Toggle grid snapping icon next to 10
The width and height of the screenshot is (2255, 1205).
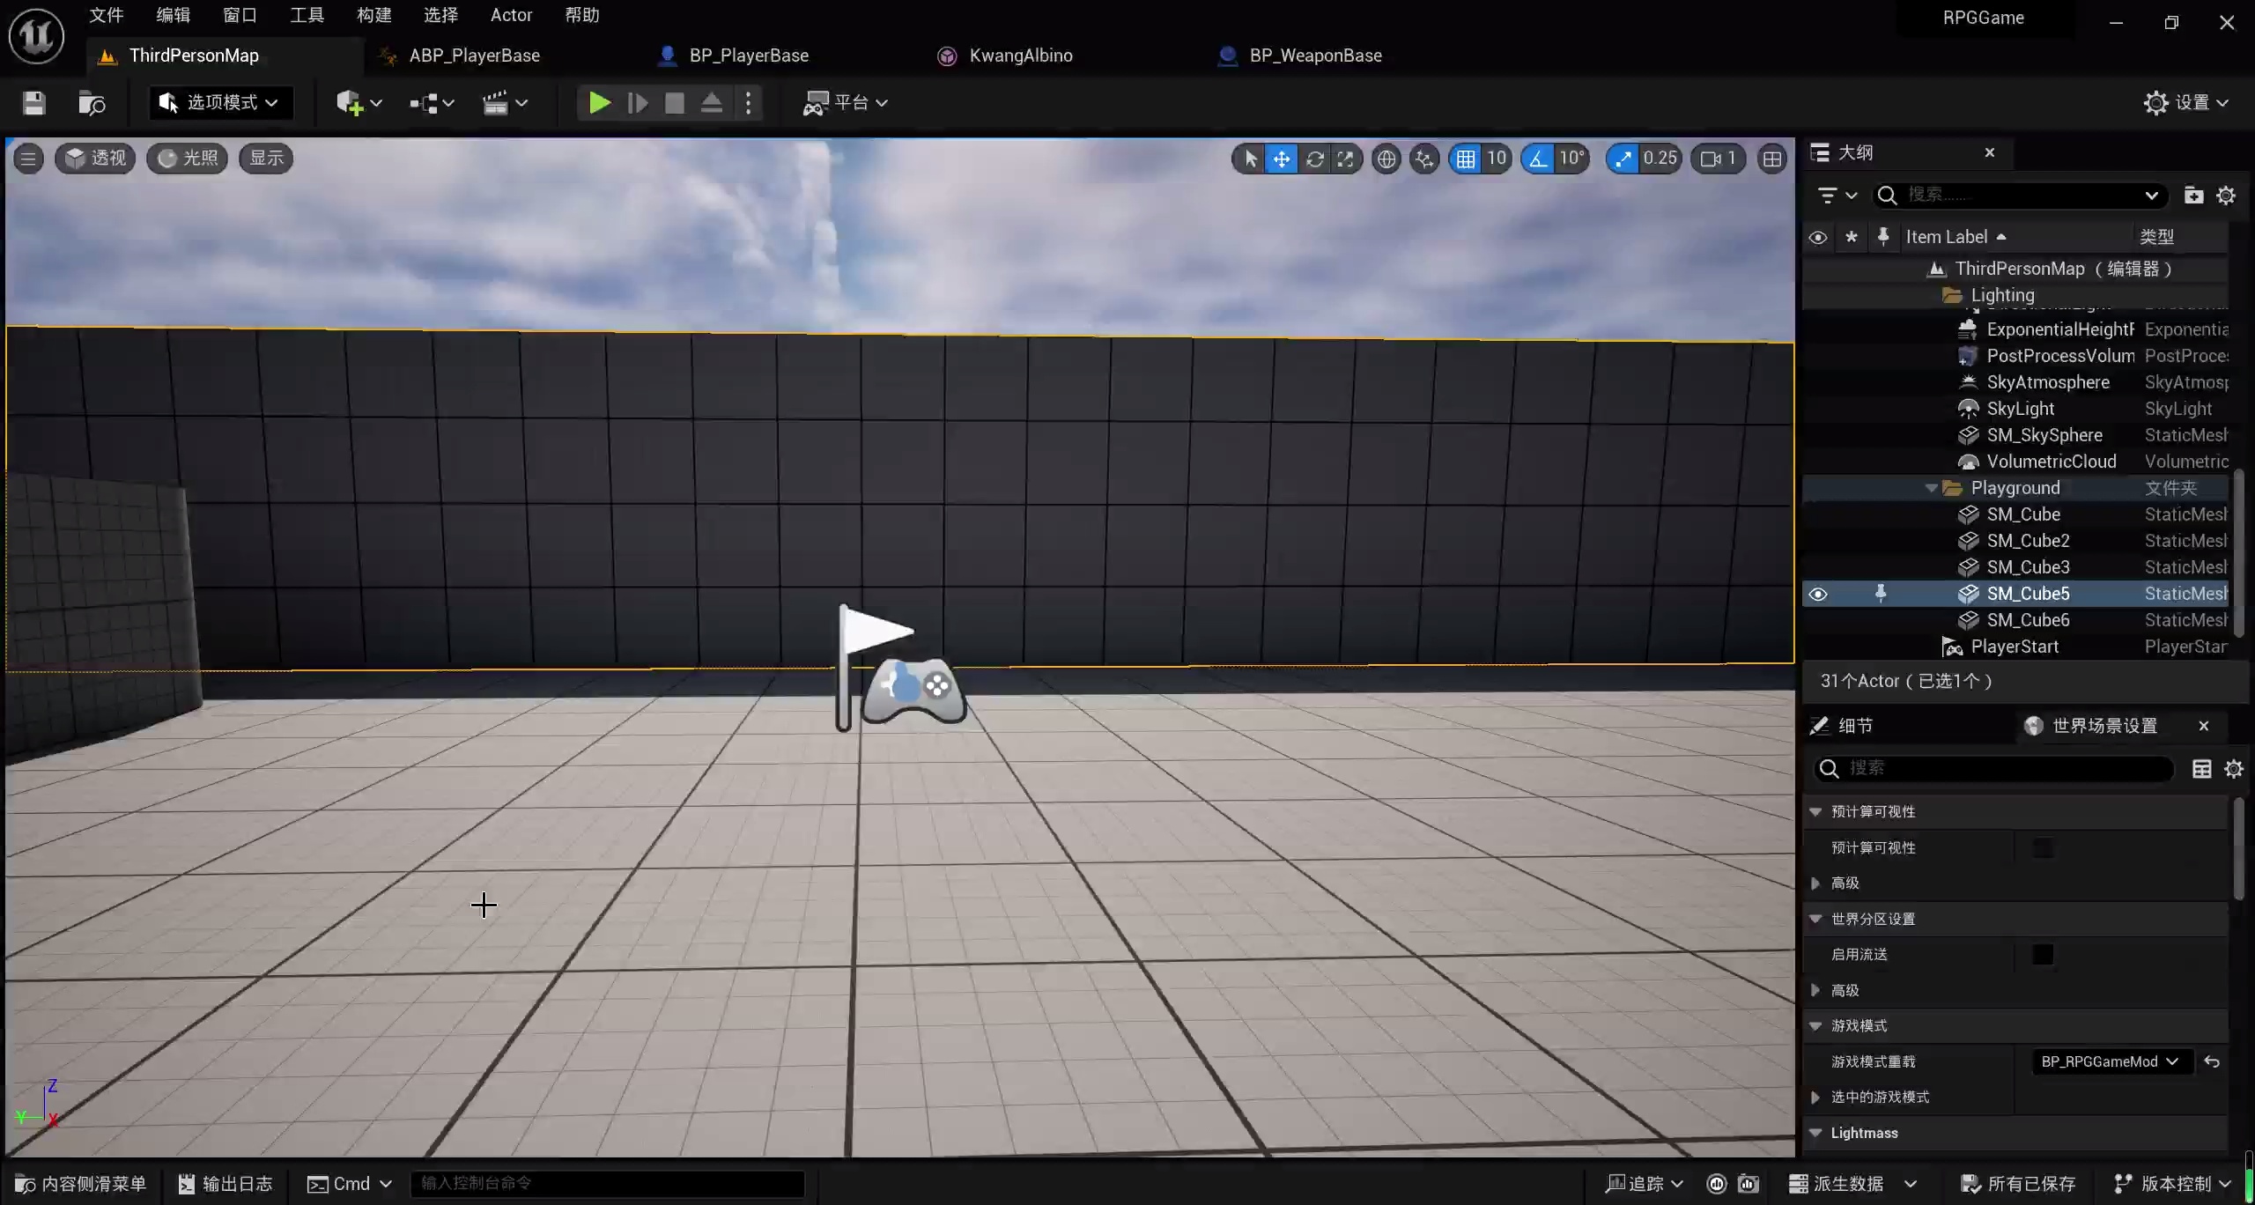point(1465,159)
